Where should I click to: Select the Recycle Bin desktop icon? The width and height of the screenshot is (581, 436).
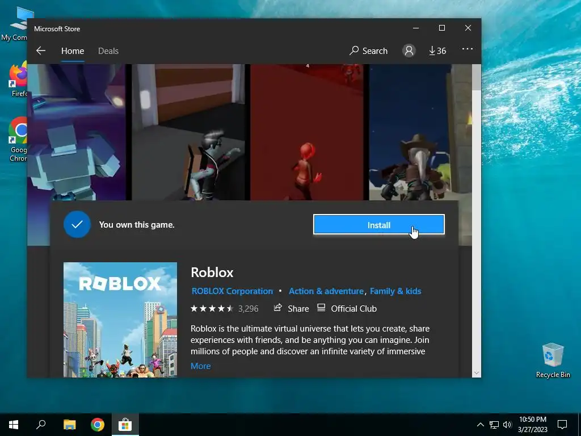(x=553, y=360)
